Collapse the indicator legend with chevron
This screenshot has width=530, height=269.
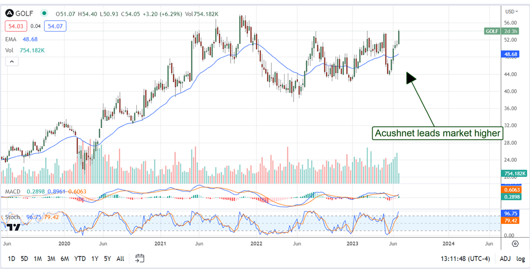12,62
